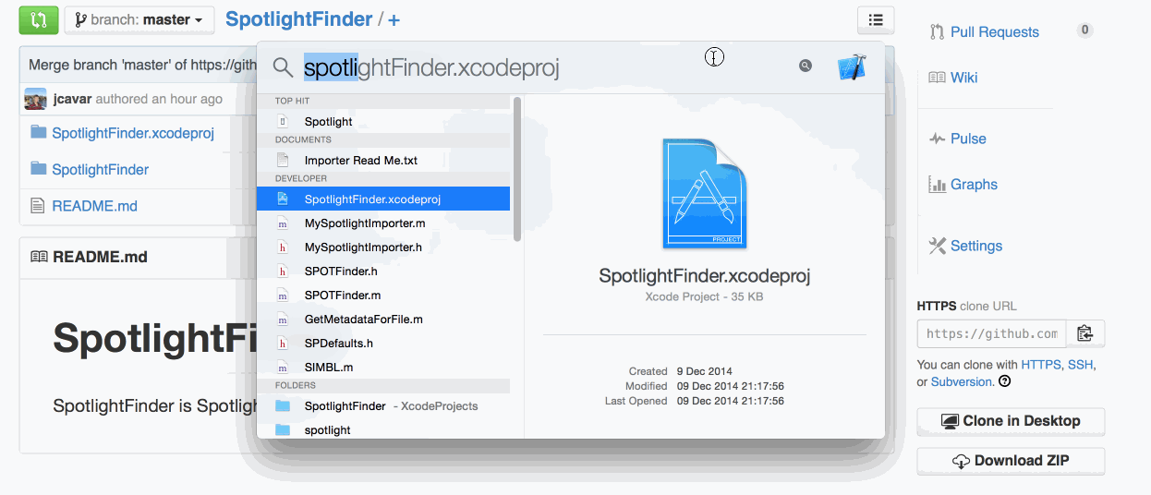Click the Created date '9 Dec 2014'
This screenshot has width=1151, height=495.
click(704, 371)
